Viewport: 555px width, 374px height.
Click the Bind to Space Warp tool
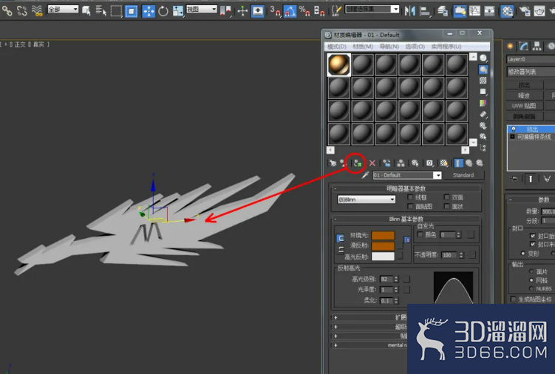(x=37, y=11)
